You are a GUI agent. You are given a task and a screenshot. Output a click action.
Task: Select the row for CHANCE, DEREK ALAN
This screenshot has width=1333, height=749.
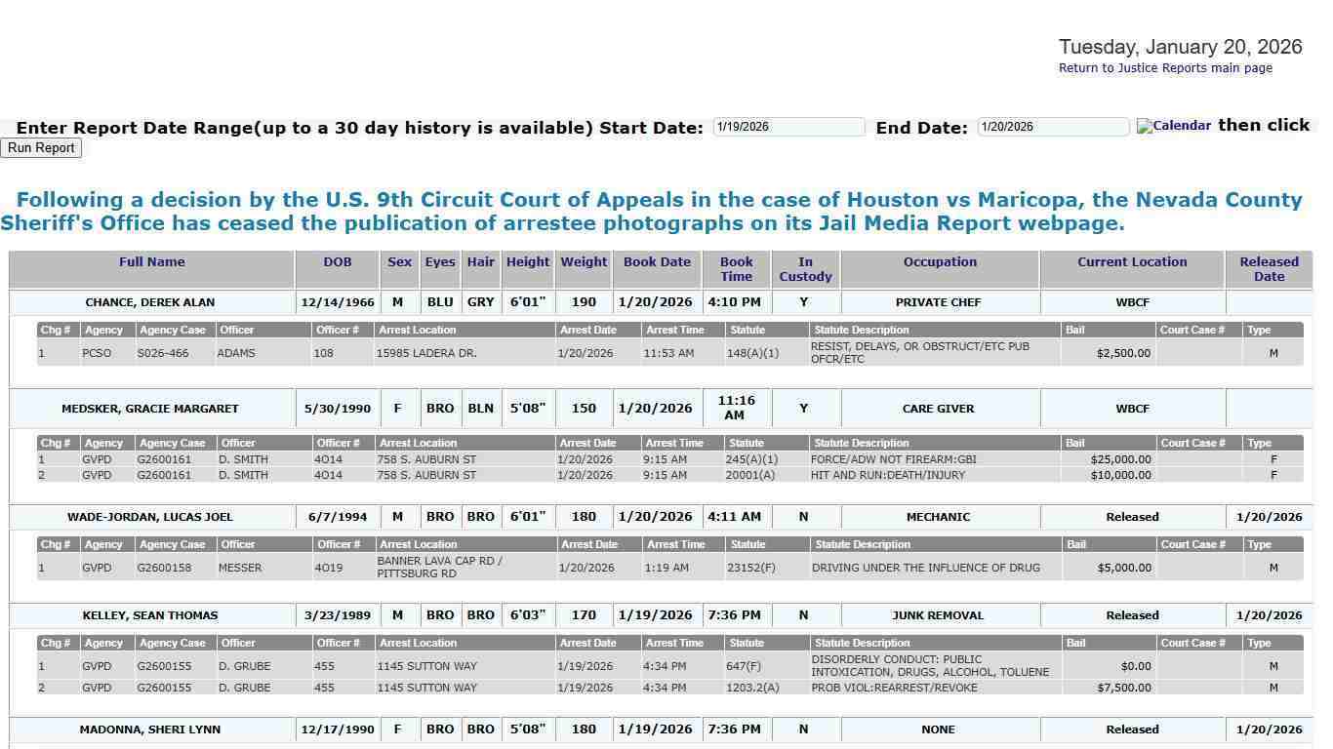pyautogui.click(x=150, y=302)
